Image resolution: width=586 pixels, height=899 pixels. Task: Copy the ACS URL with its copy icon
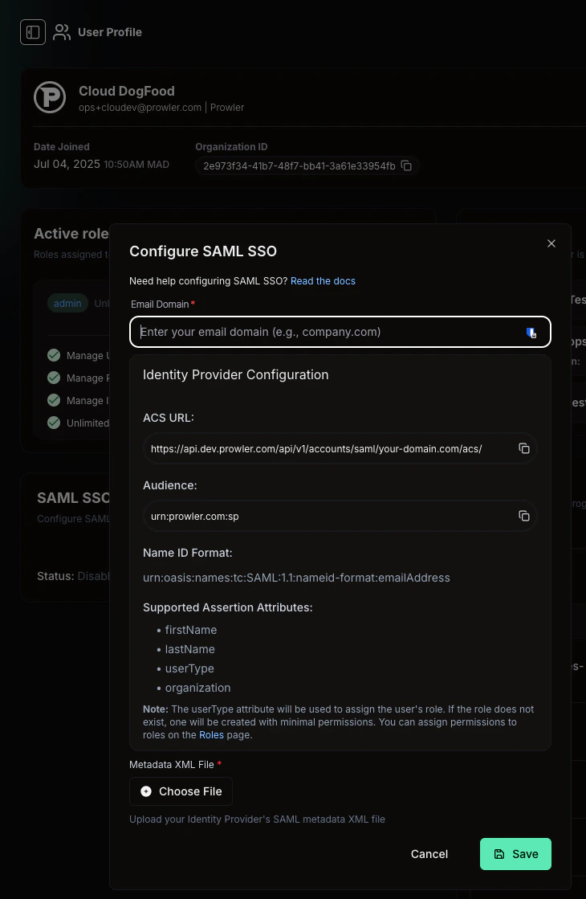point(524,448)
